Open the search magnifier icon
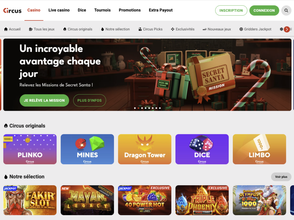The width and height of the screenshot is (294, 220). pos(286,11)
